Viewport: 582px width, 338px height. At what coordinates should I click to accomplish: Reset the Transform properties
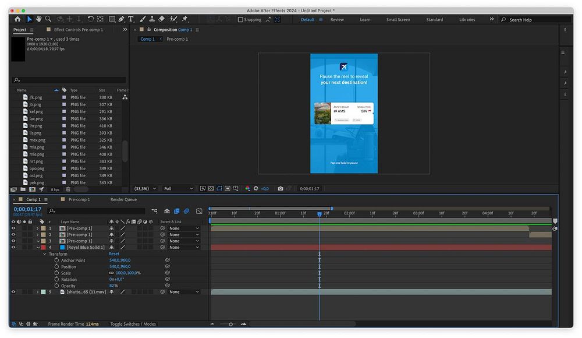tap(114, 254)
